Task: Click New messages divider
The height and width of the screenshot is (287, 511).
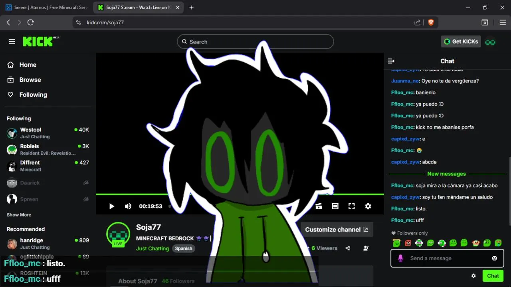Action: tap(446, 174)
